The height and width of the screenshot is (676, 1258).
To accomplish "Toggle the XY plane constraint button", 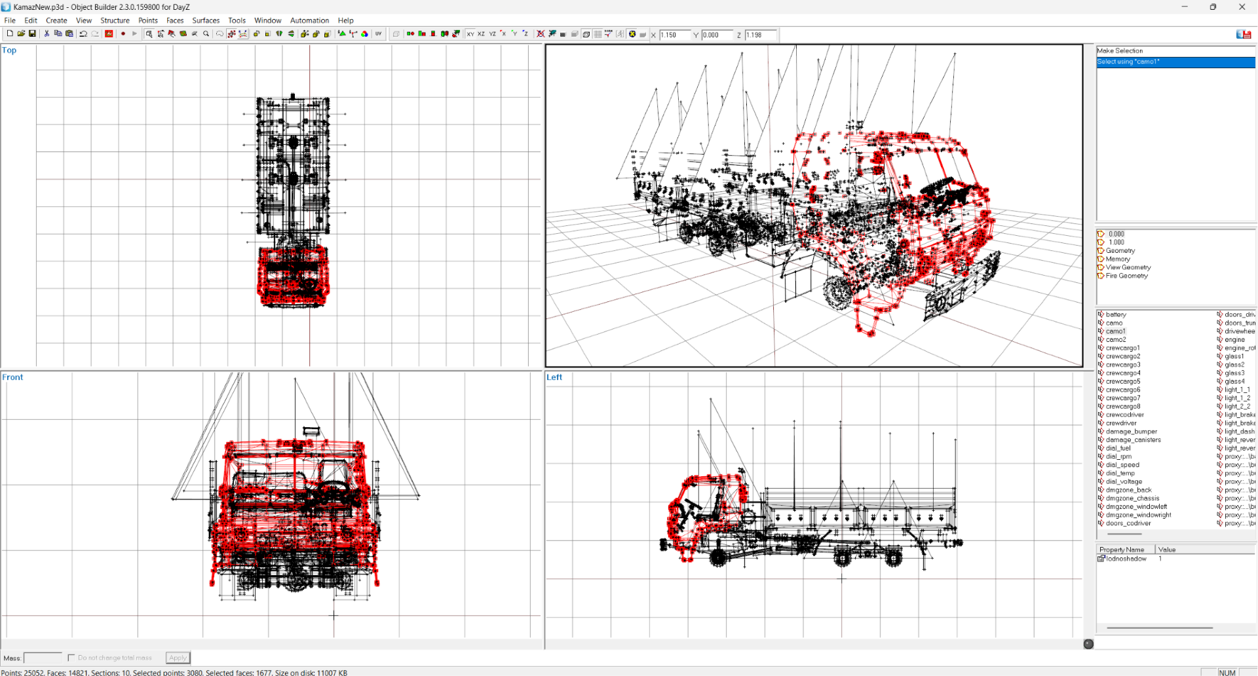I will [x=470, y=34].
